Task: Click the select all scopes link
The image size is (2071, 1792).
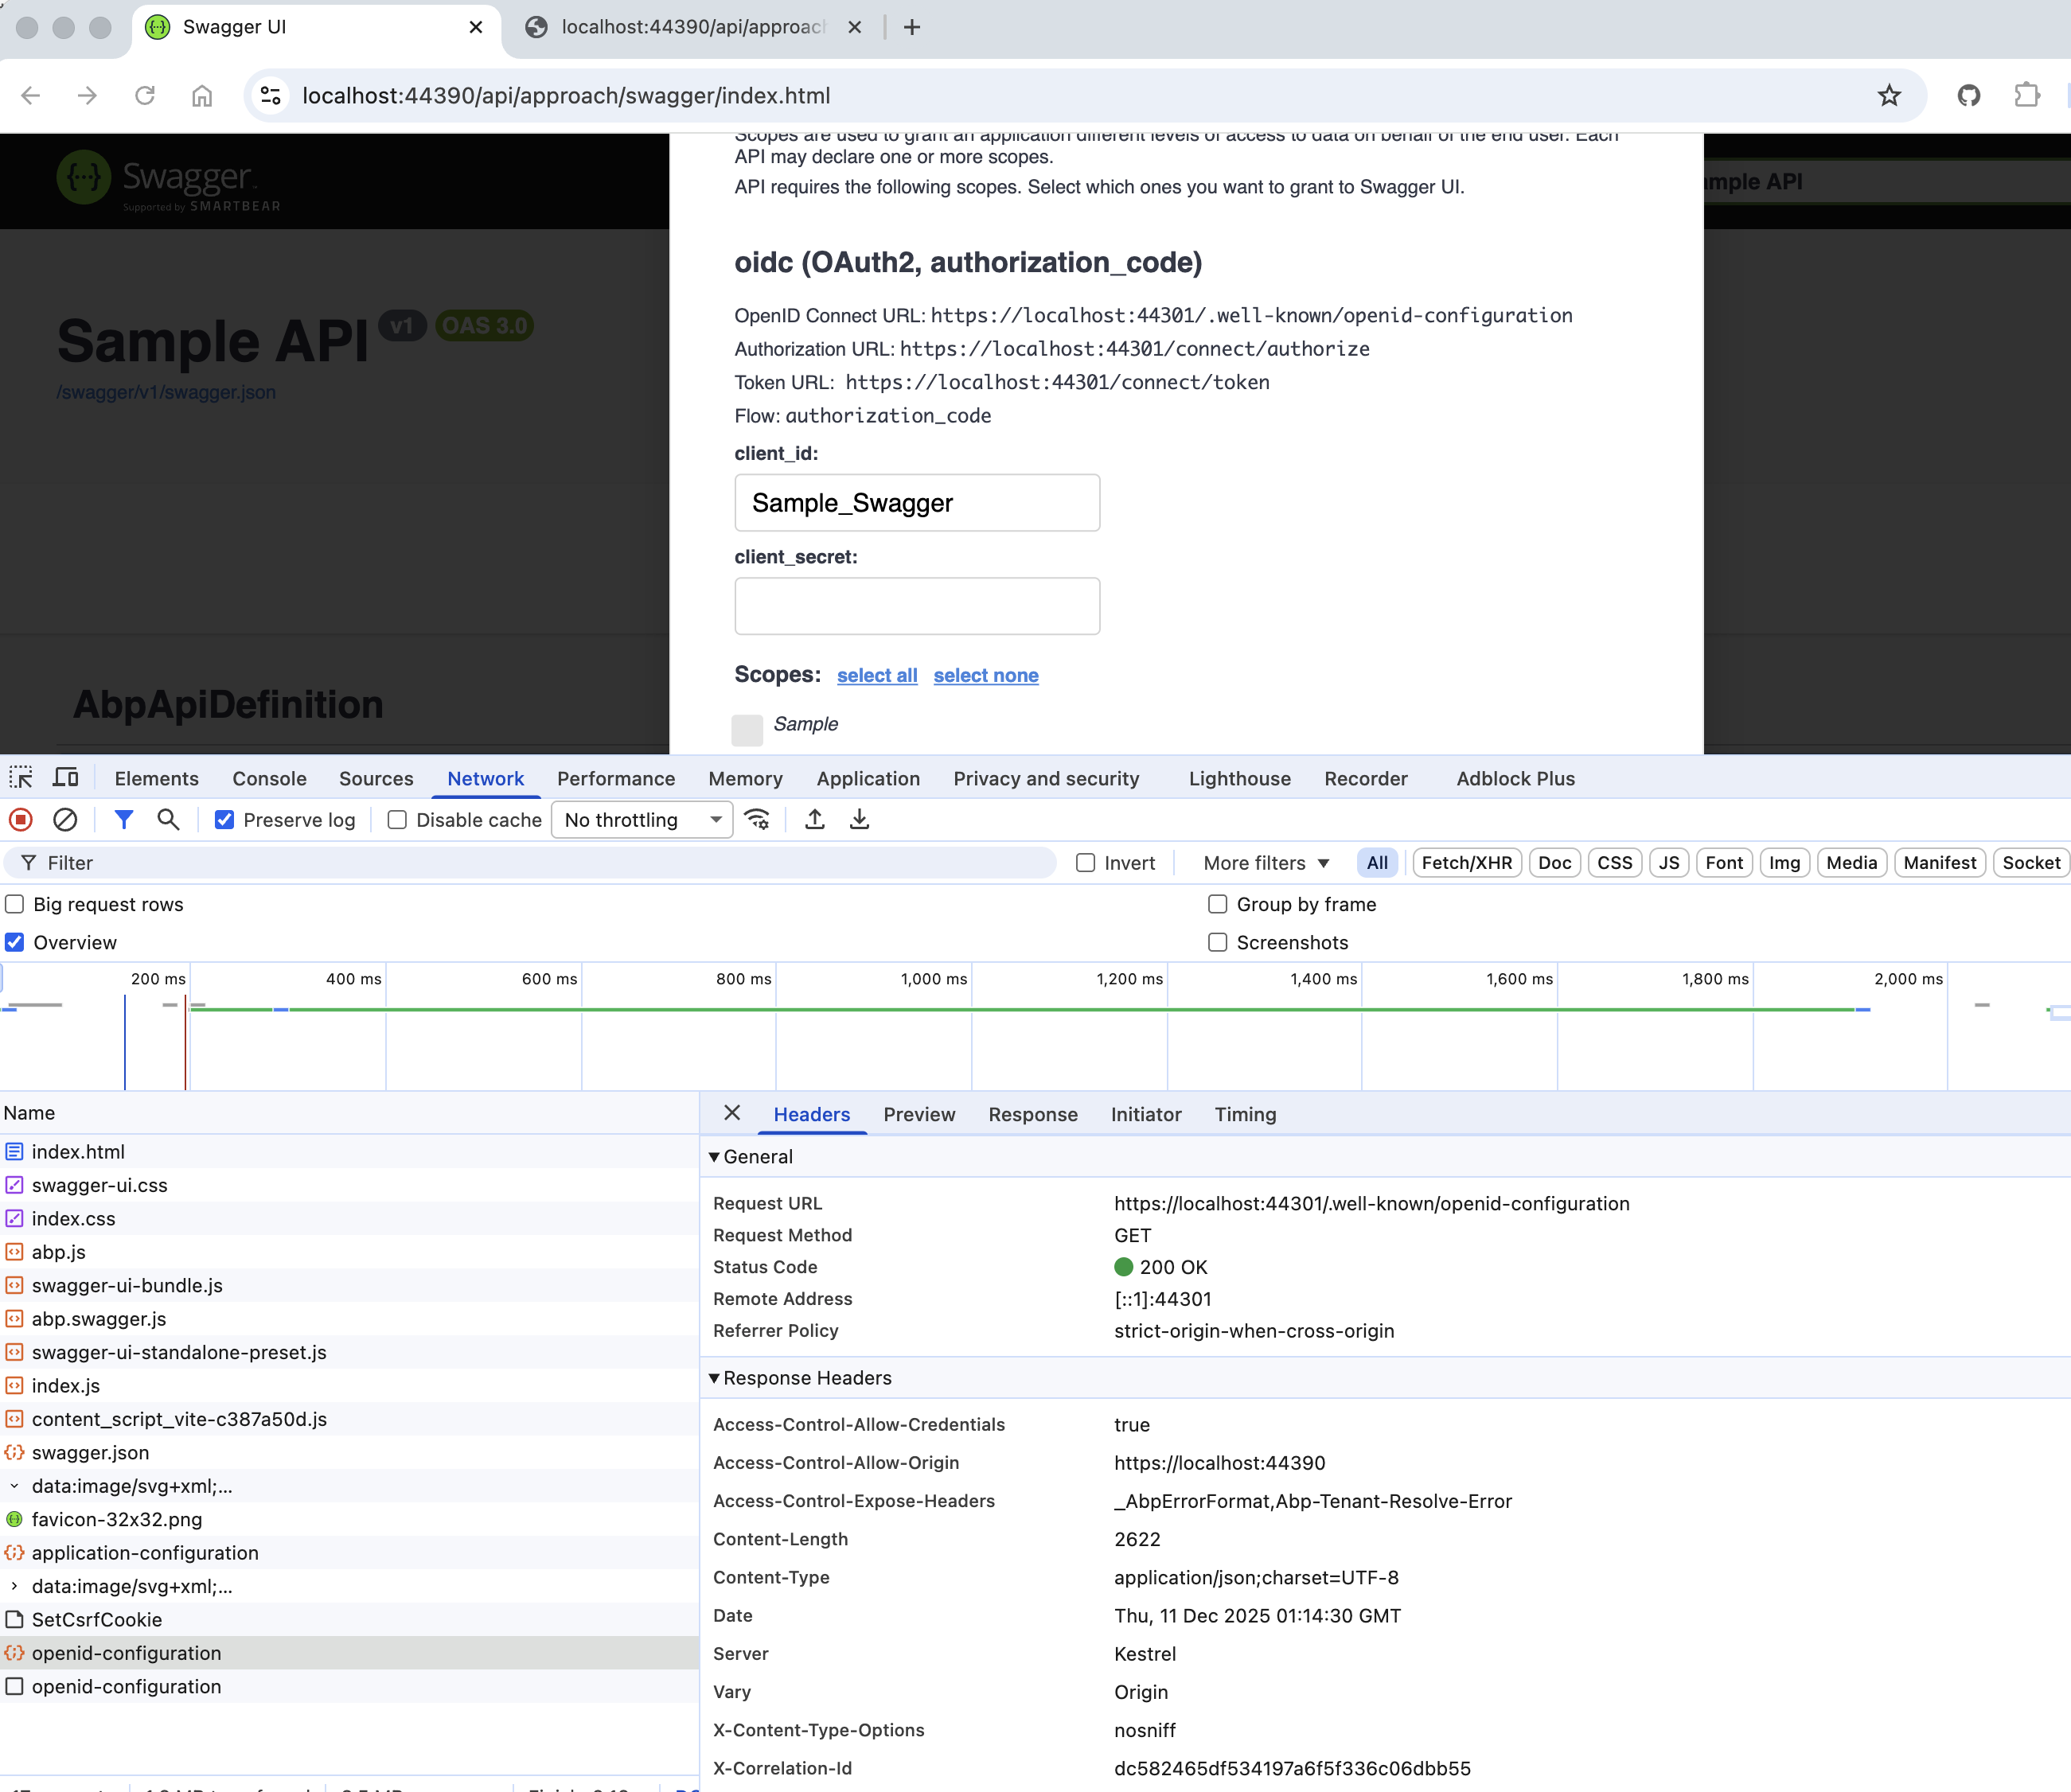Action: tap(877, 675)
